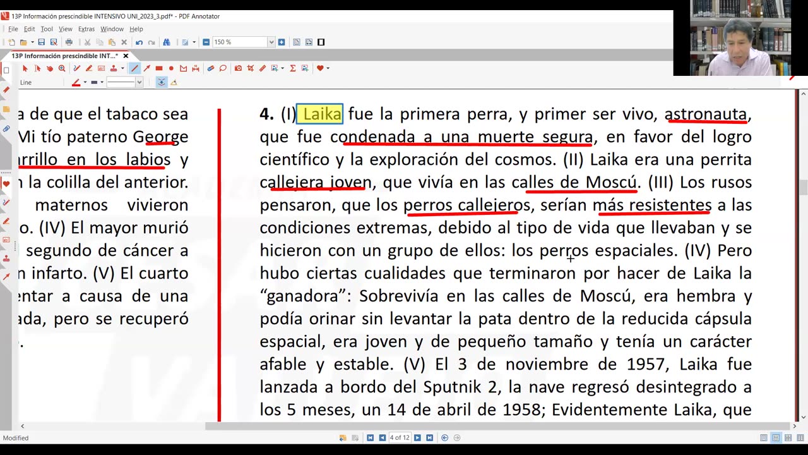This screenshot has height=455, width=808.
Task: Open the stamp tool options arrow
Action: tap(122, 68)
